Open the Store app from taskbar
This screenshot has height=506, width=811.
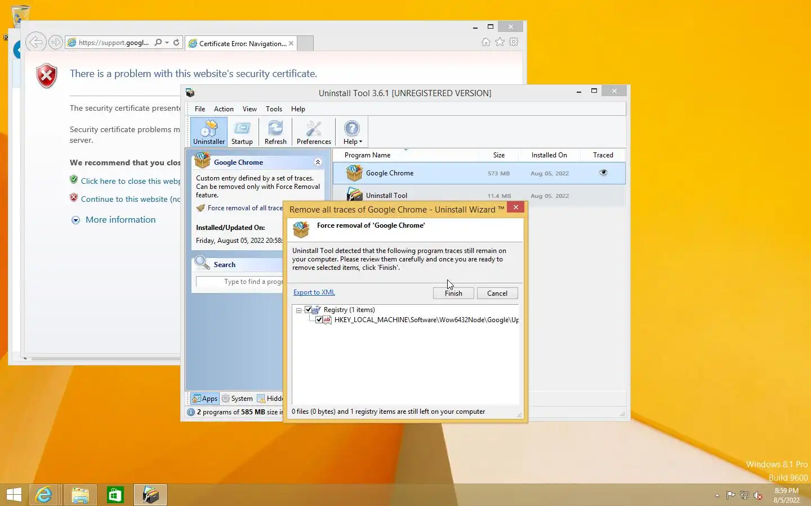(x=115, y=495)
